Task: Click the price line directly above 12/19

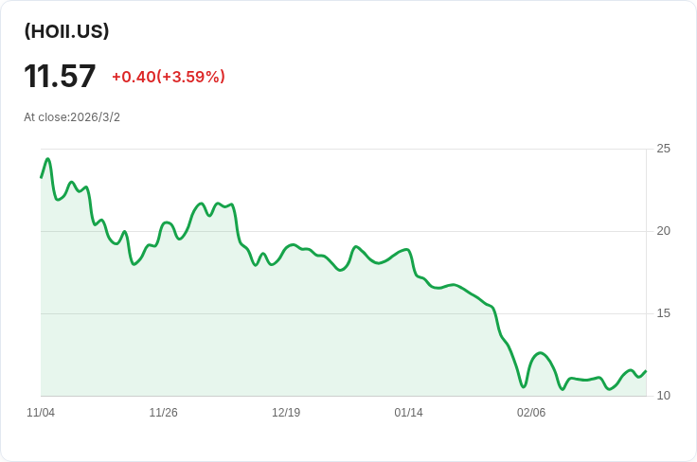Action: tap(286, 248)
